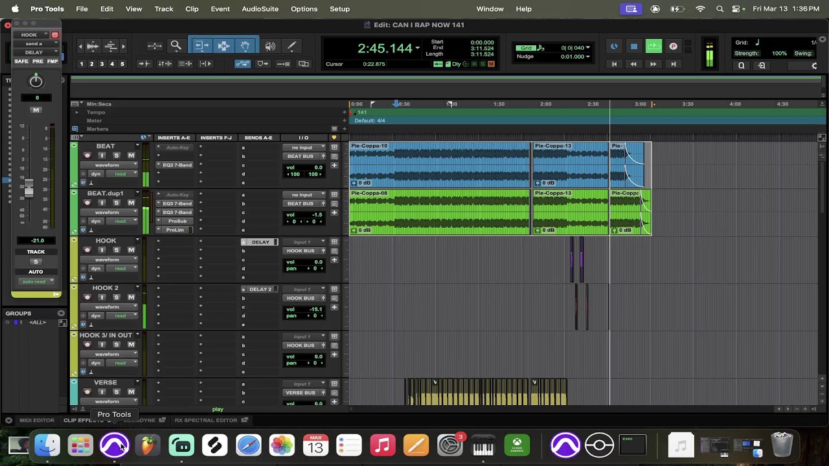Mute the VERSE track
The image size is (829, 466).
131,392
